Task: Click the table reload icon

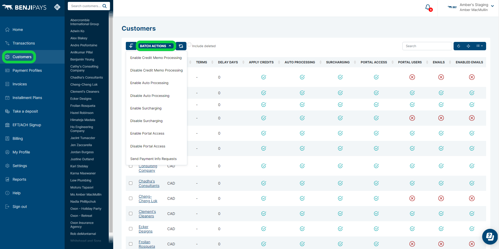Action: coord(459,46)
